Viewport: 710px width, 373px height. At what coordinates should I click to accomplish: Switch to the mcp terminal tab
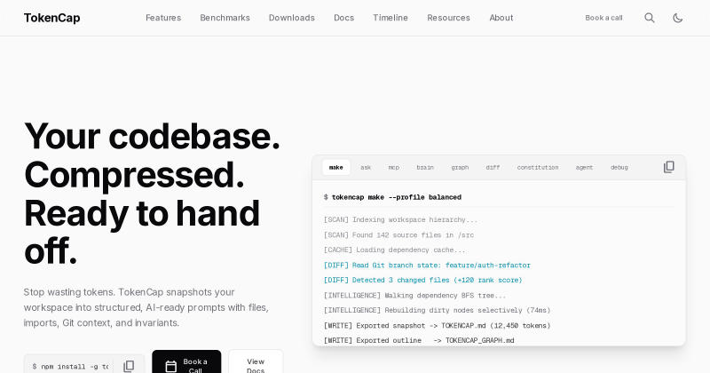point(394,167)
